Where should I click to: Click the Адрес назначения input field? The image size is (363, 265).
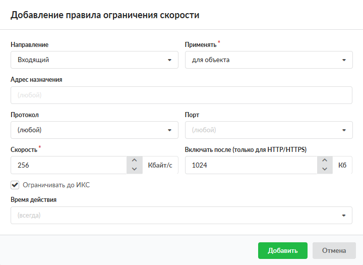pyautogui.click(x=181, y=95)
